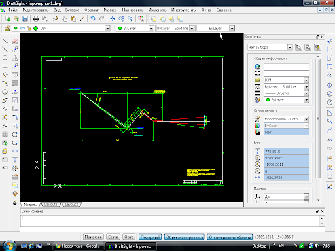Click the green ByLayer swatch in Properties
This screenshot has height=251, width=335.
click(268, 100)
